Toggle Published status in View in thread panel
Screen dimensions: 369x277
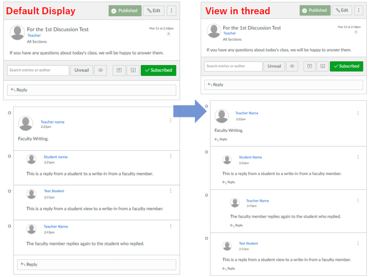point(314,10)
